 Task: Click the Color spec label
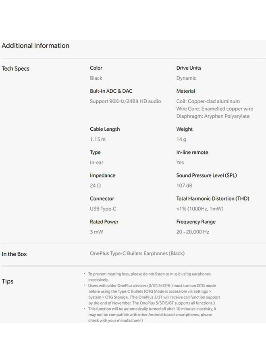[x=96, y=68]
